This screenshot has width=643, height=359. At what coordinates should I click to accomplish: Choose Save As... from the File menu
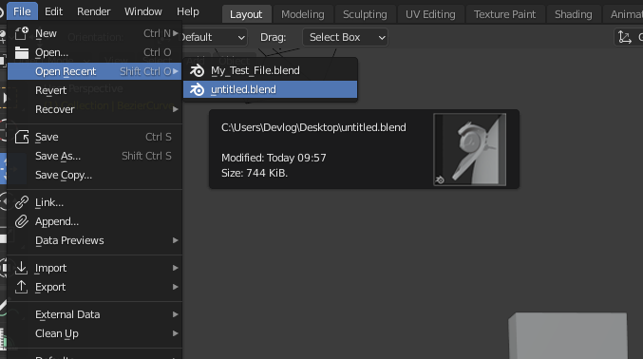click(95, 156)
